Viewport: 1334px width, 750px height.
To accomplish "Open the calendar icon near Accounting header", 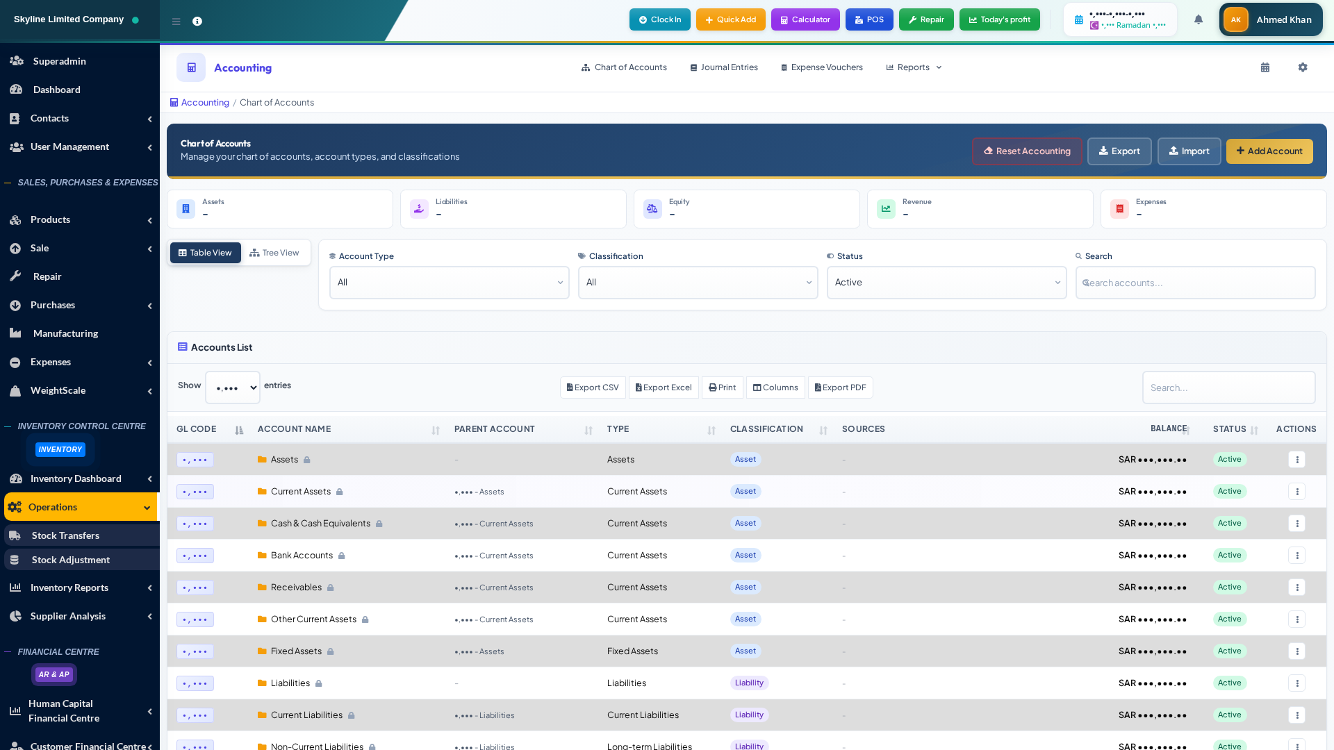I will coord(1265,67).
